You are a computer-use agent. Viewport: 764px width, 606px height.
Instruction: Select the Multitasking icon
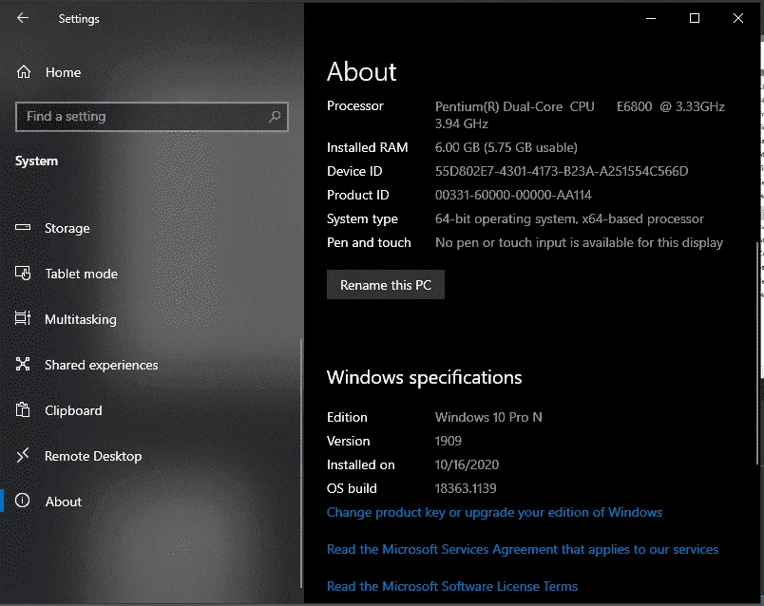[x=23, y=318]
